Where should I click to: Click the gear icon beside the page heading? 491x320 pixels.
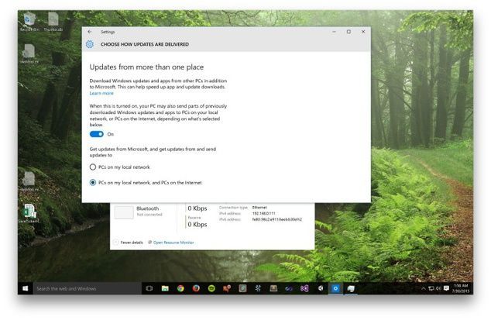[x=90, y=44]
